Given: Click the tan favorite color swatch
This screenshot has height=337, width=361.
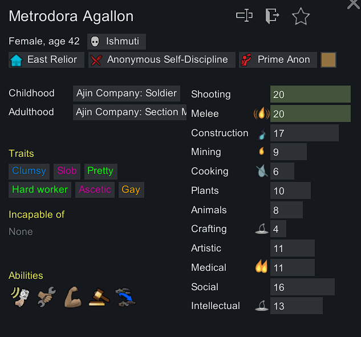Looking at the screenshot, I should tap(328, 60).
